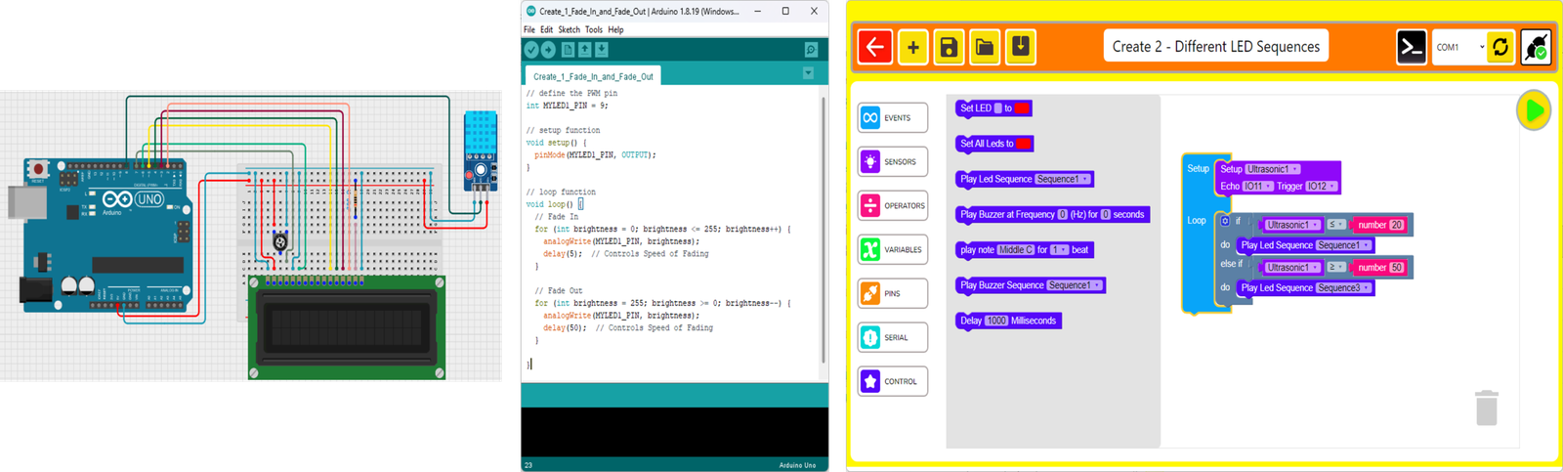
Task: Open the ≤ comparison operator dropdown
Action: pos(1335,225)
